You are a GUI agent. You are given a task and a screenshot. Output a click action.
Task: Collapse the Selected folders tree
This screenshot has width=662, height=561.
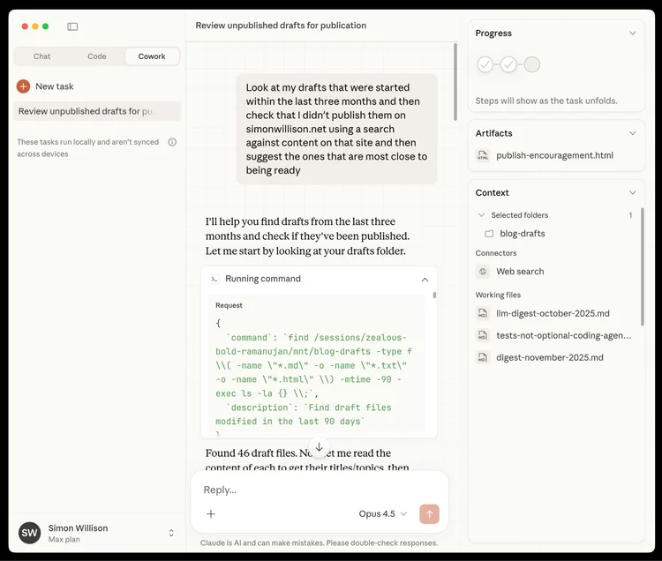[481, 215]
